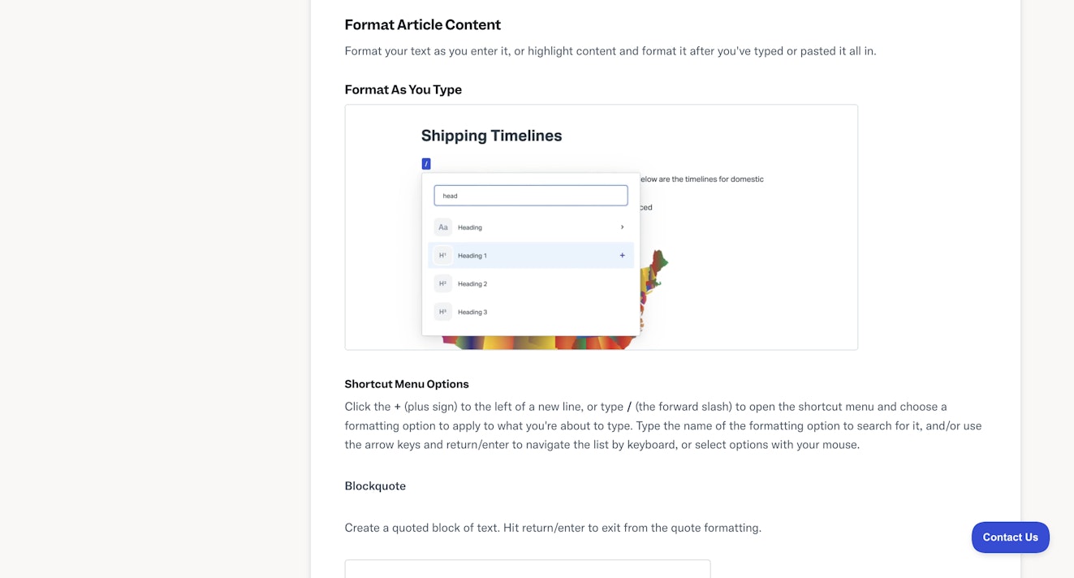Screen dimensions: 1074x578
Task: Click the Aa icon beside Heading
Action: (442, 227)
